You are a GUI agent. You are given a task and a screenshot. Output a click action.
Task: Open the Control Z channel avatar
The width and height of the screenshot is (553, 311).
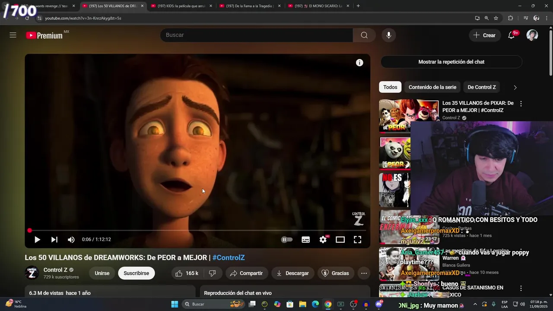point(32,273)
